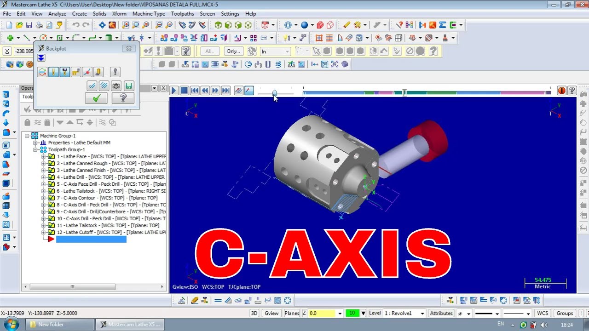This screenshot has height=331, width=589.
Task: Expand the Backplot dialog with blue arrows
Action: [x=41, y=58]
